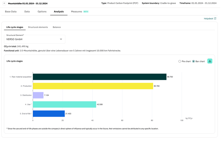Switch to the Base Data tab
222x141 pixels.
11,12
